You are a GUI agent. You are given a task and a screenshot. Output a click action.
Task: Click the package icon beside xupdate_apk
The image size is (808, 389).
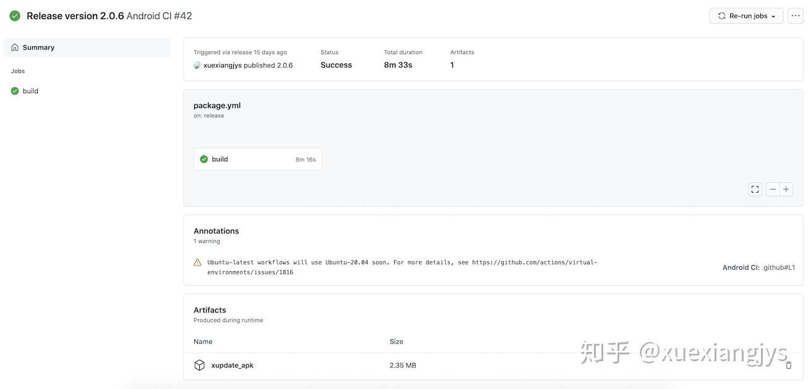pyautogui.click(x=199, y=366)
